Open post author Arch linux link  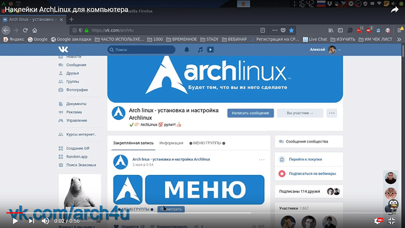[x=171, y=159]
